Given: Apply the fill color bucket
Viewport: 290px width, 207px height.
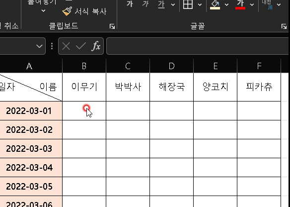Looking at the screenshot, I should 215,4.
